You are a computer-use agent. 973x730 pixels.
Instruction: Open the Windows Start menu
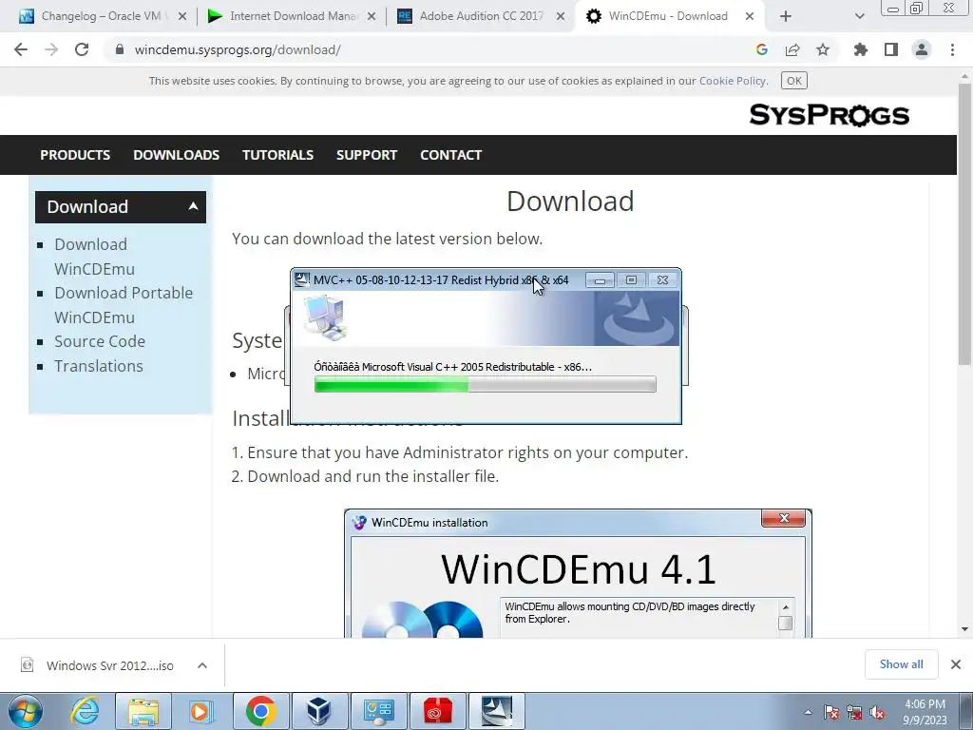[x=26, y=711]
